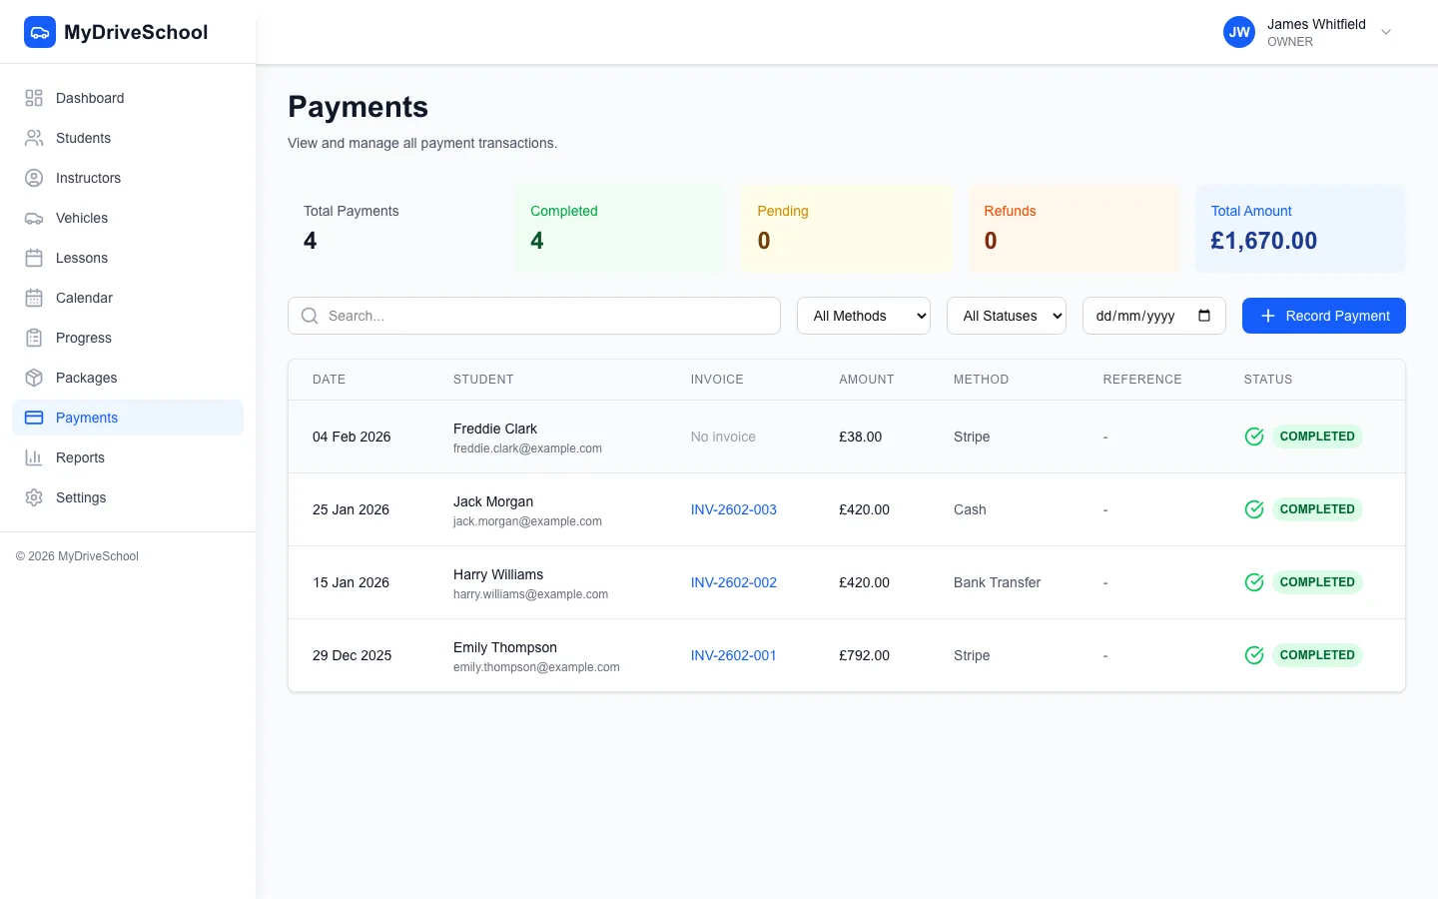
Task: Open invoice INV-2602-003 for Jack Morgan
Action: (x=733, y=509)
